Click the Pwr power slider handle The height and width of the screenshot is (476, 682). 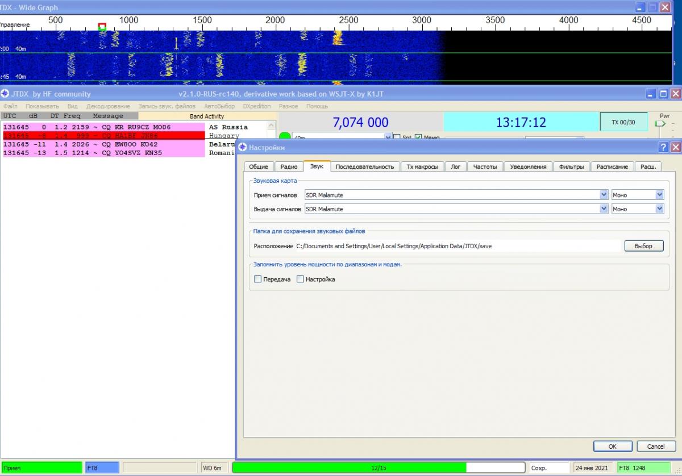(660, 123)
